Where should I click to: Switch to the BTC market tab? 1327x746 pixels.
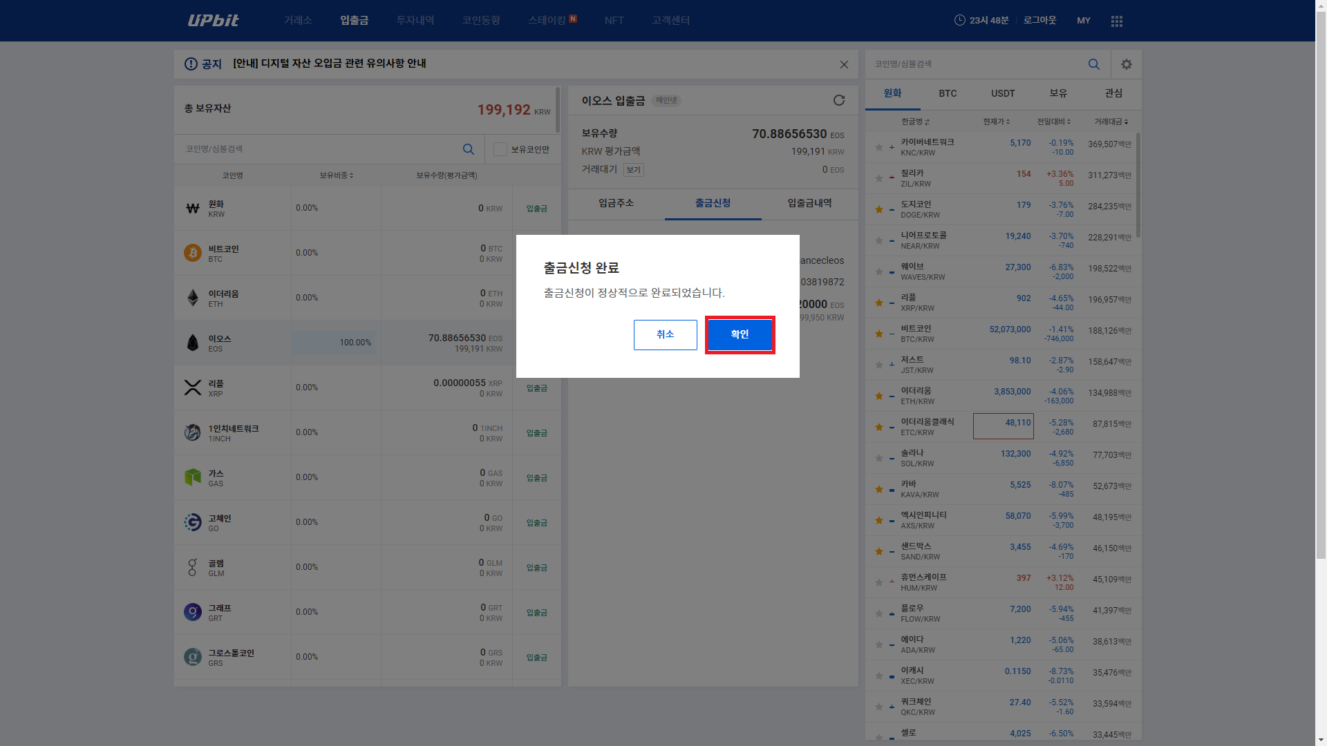(x=948, y=93)
